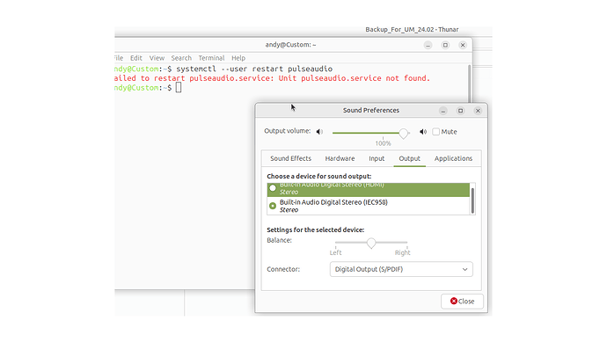Maximize the Sound Preferences window
The width and height of the screenshot is (607, 342).
click(x=461, y=111)
